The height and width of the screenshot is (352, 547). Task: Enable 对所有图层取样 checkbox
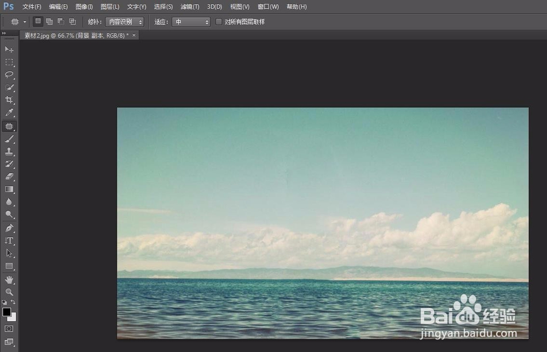(x=219, y=22)
